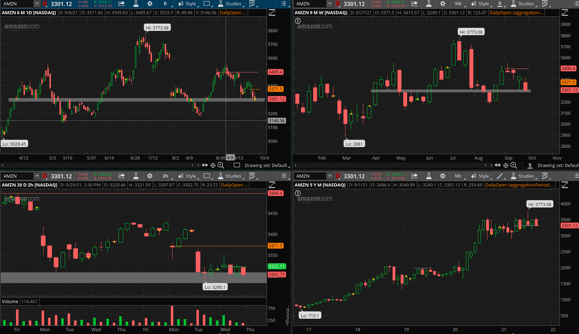
Task: Open patterns icon on monthly chart toolbar
Action: tap(544, 176)
